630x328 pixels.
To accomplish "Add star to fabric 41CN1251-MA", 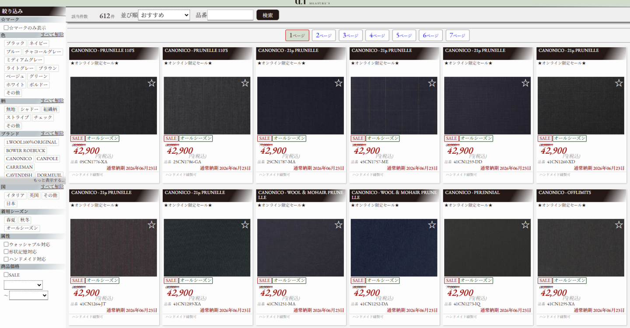I will [x=339, y=225].
